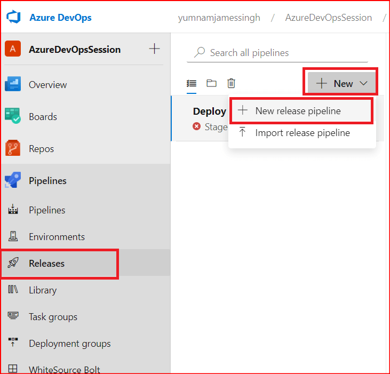
Task: Expand the New dropdown button
Action: click(341, 83)
